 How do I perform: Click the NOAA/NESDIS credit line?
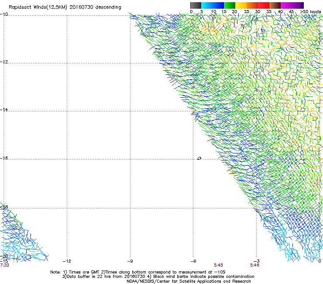click(x=189, y=281)
